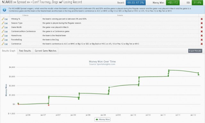Remove the Favorite/Dog filter
Viewport: 205px width, 123px height.
point(201,40)
